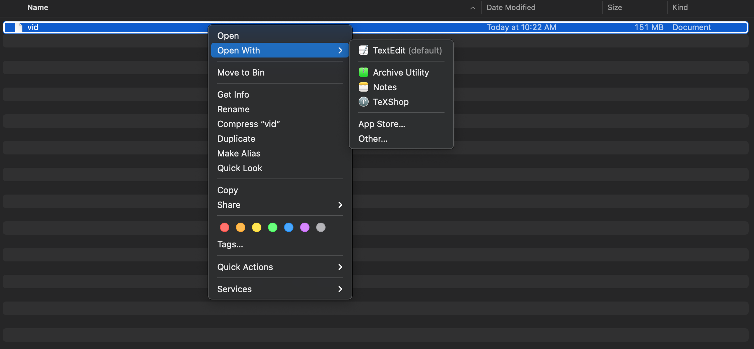Apply the yellow tag color
This screenshot has height=349, width=754.
pos(257,227)
